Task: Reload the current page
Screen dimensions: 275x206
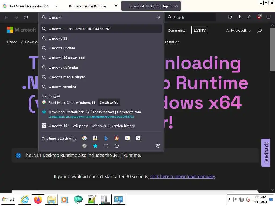Action: coord(26,17)
